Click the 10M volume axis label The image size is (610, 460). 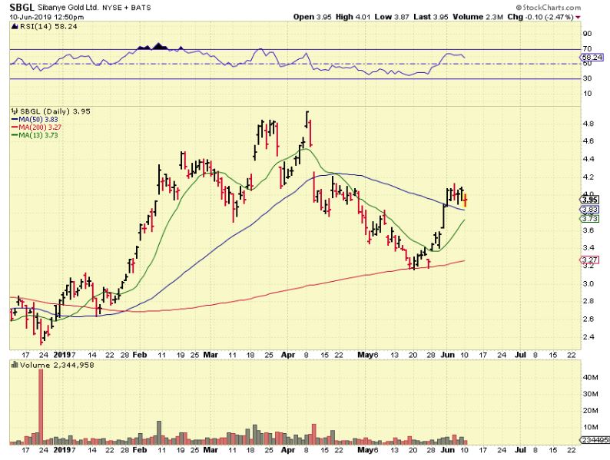590,427
